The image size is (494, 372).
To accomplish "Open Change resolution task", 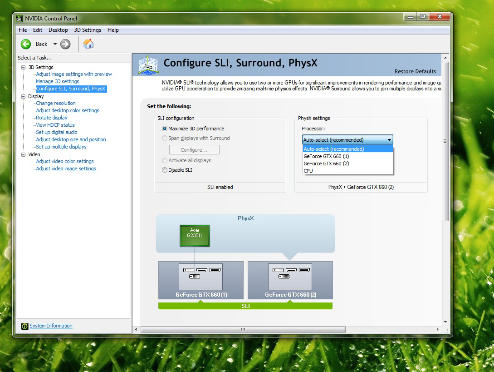I will pyautogui.click(x=56, y=103).
